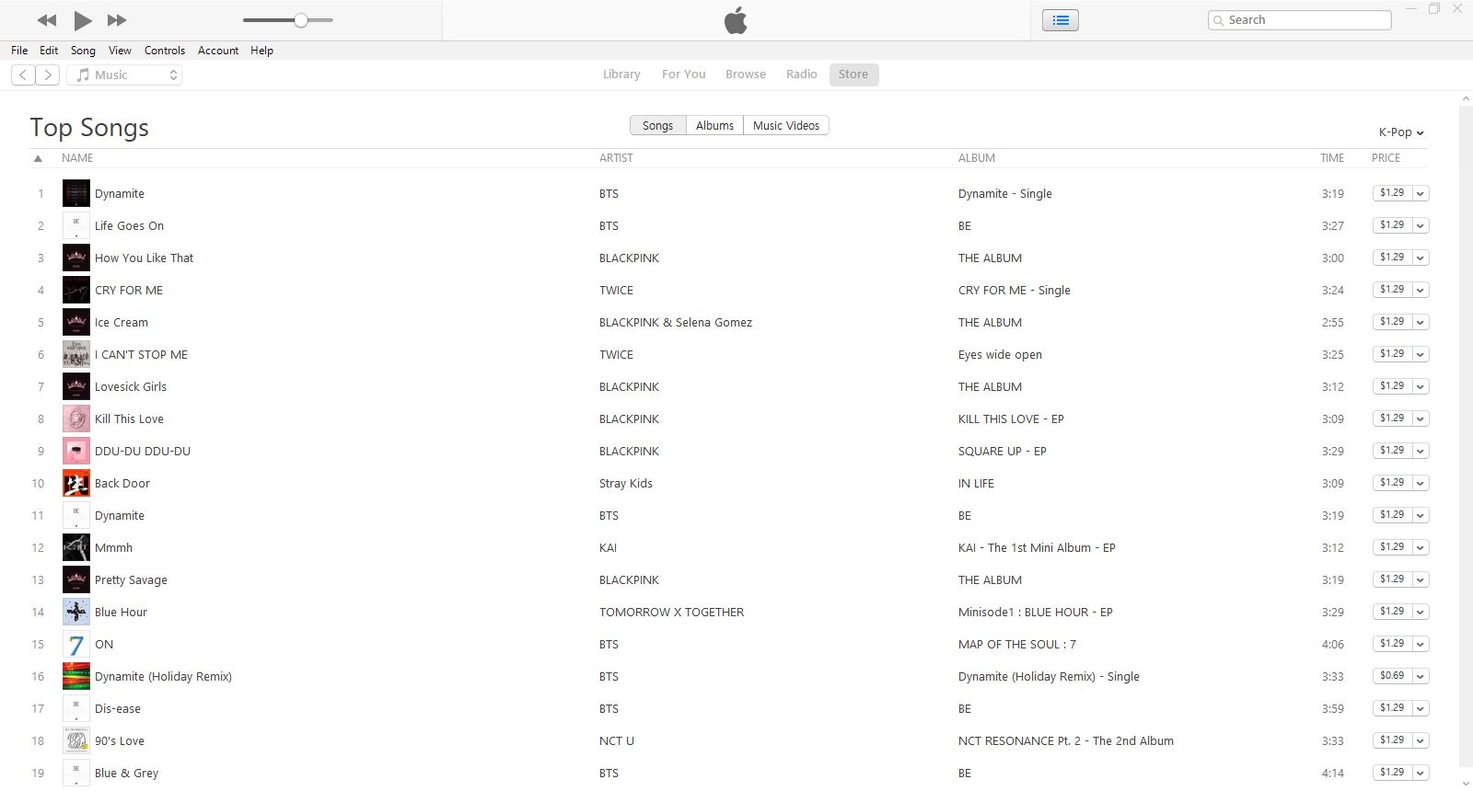Switch to the Library tab

[621, 75]
